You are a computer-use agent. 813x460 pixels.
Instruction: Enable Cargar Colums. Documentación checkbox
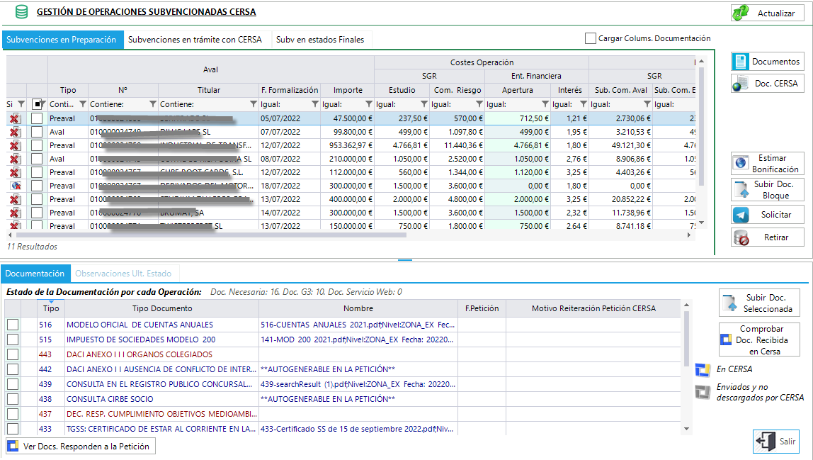(x=590, y=38)
